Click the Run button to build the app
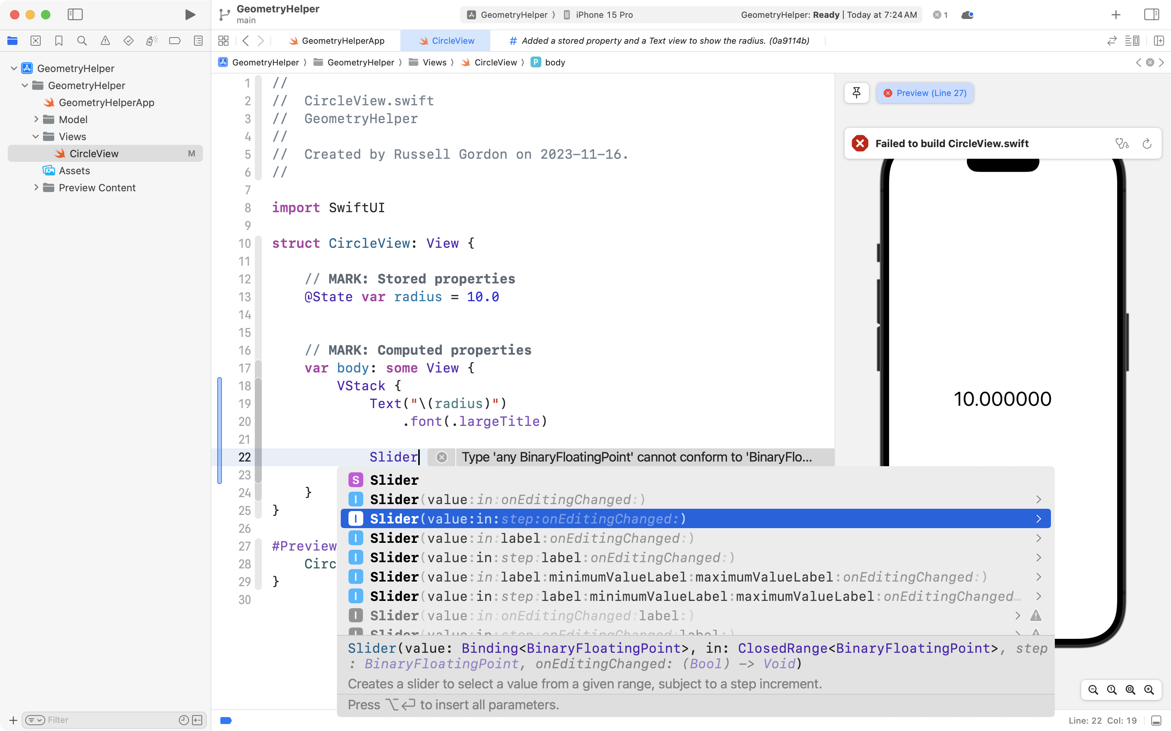 tap(189, 14)
